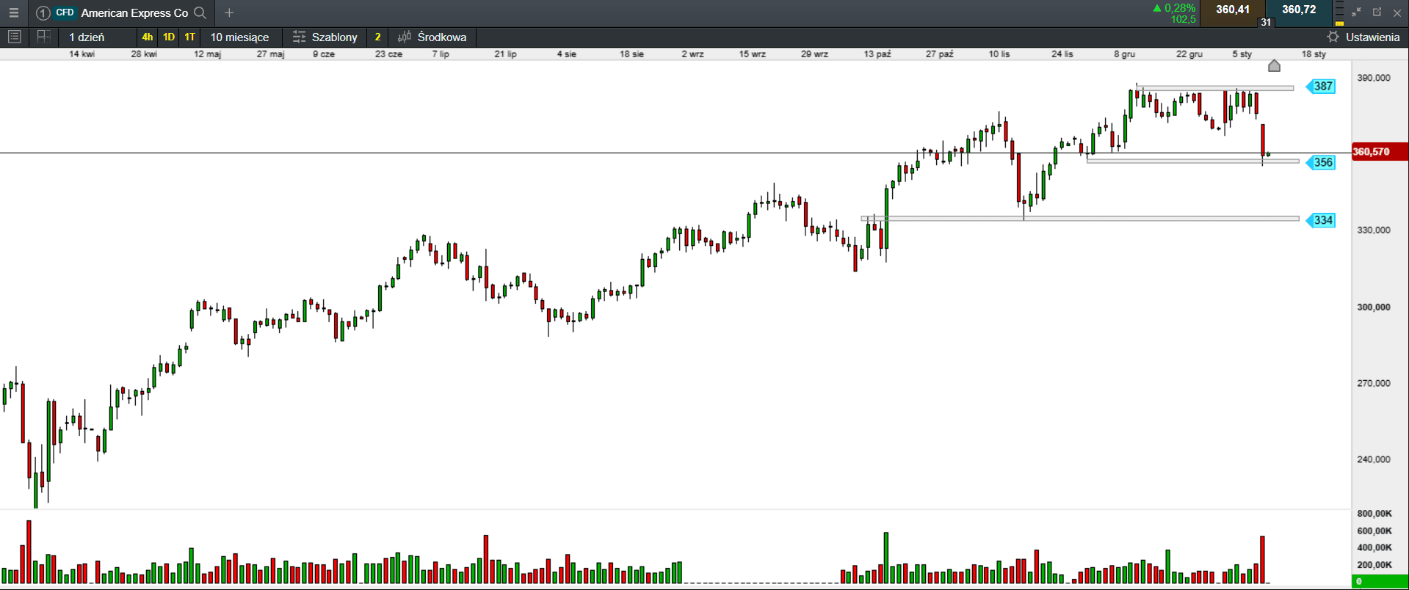Viewport: 1409px width, 590px height.
Task: Open the hamburger main menu
Action: coord(13,12)
